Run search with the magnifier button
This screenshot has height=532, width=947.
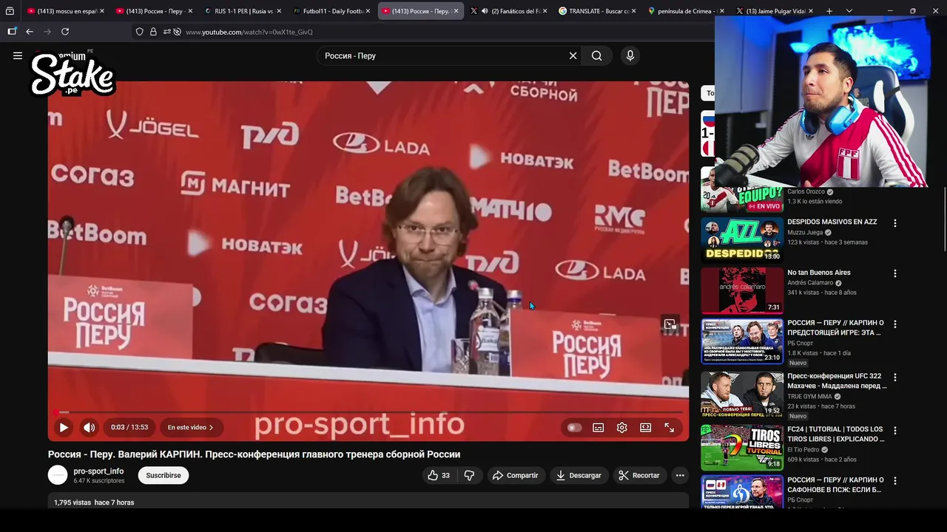click(x=596, y=55)
